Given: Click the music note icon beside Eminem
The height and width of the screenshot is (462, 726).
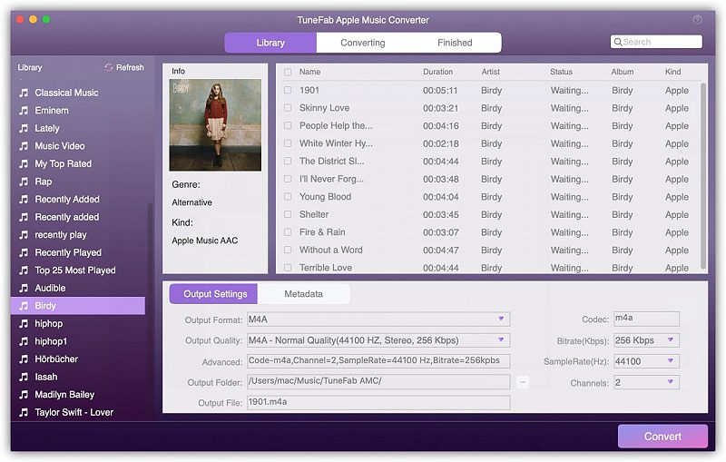Looking at the screenshot, I should 24,111.
